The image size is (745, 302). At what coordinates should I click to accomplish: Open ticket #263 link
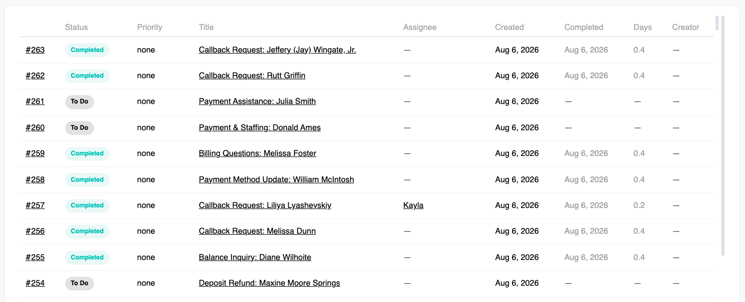pos(35,50)
